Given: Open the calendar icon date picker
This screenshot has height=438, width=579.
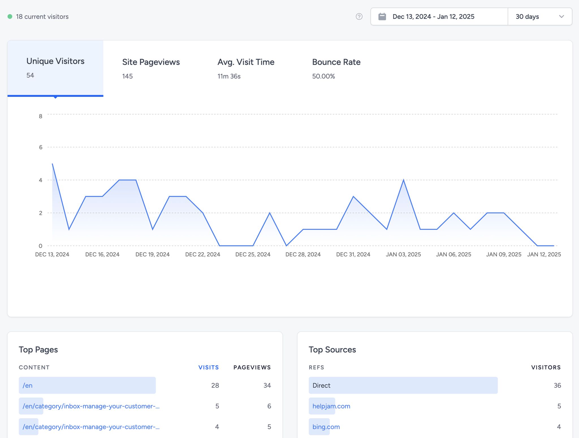Looking at the screenshot, I should pos(382,17).
